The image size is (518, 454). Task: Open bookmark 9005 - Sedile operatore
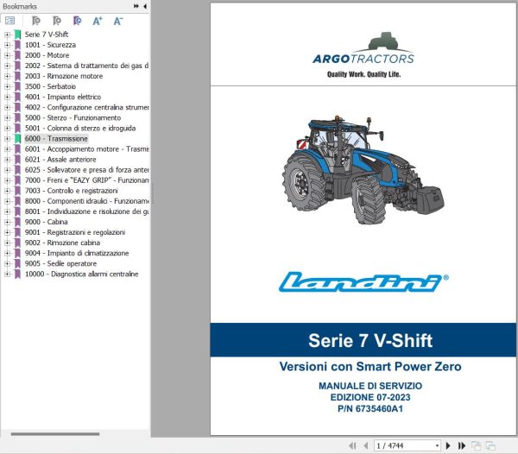(60, 264)
